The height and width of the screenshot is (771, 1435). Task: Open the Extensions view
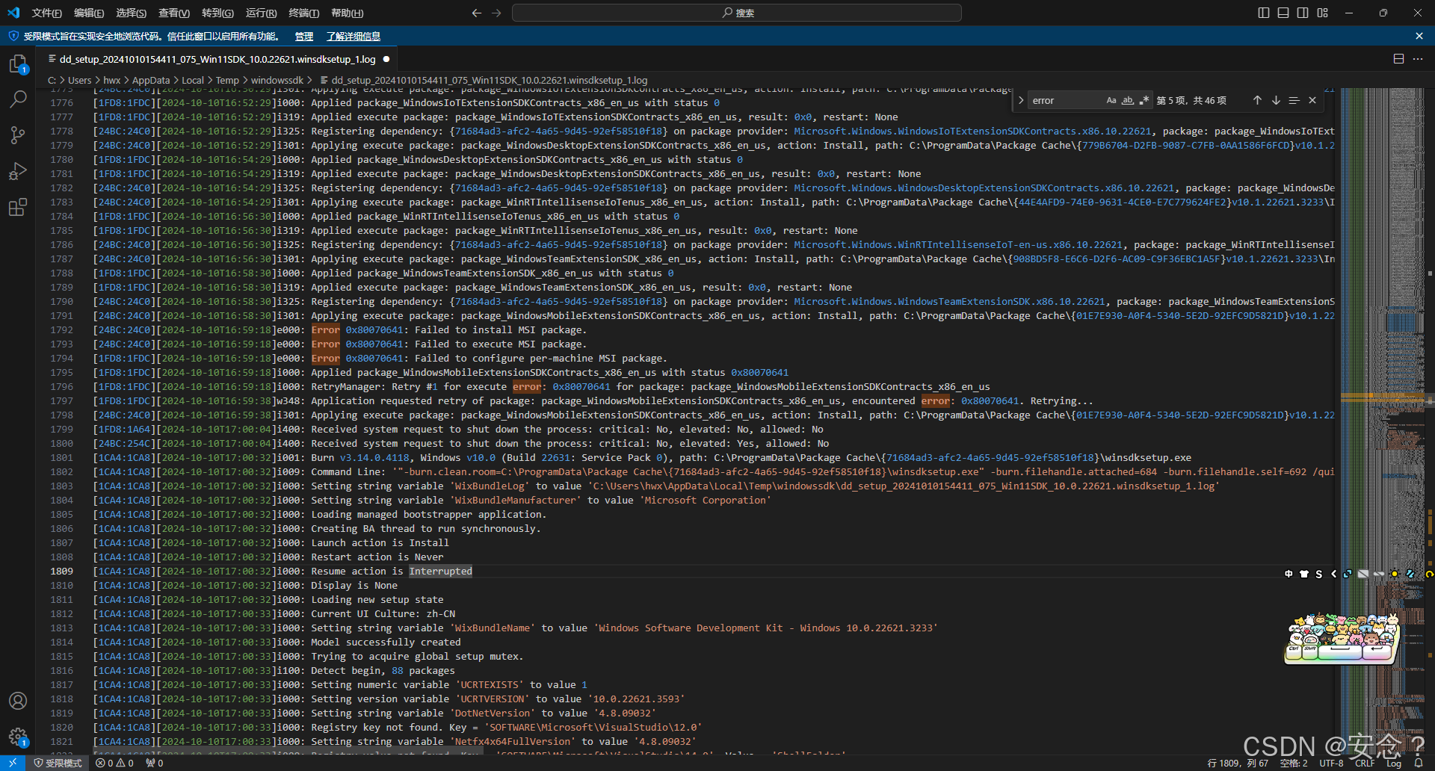click(x=18, y=207)
